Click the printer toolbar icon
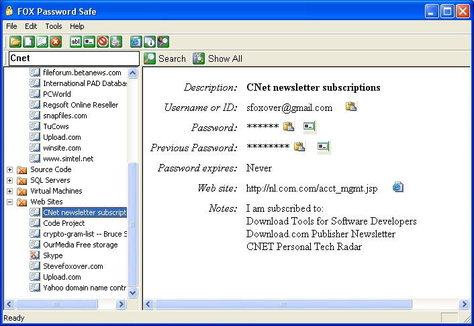The width and height of the screenshot is (474, 326). [116, 42]
